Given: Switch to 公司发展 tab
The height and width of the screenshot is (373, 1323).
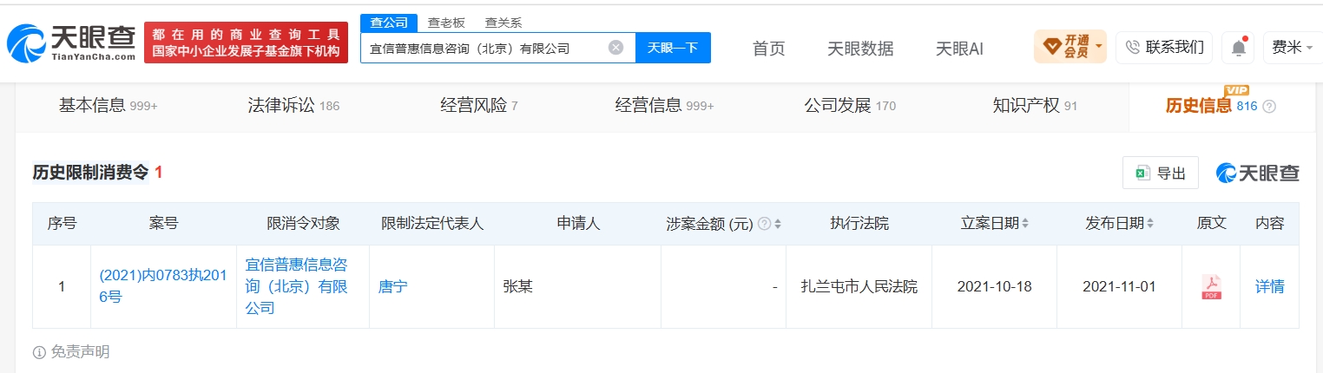Looking at the screenshot, I should (850, 106).
